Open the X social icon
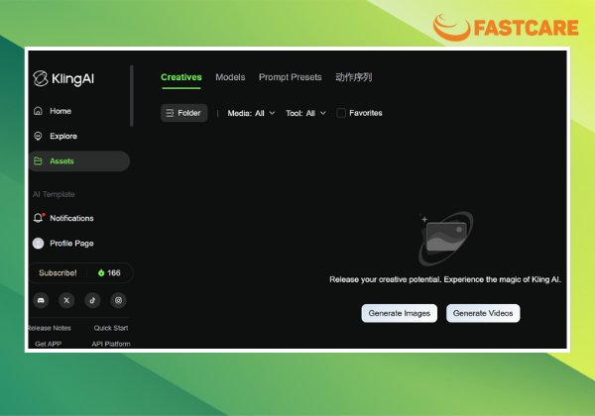Viewport: 595px width, 416px height. click(66, 300)
